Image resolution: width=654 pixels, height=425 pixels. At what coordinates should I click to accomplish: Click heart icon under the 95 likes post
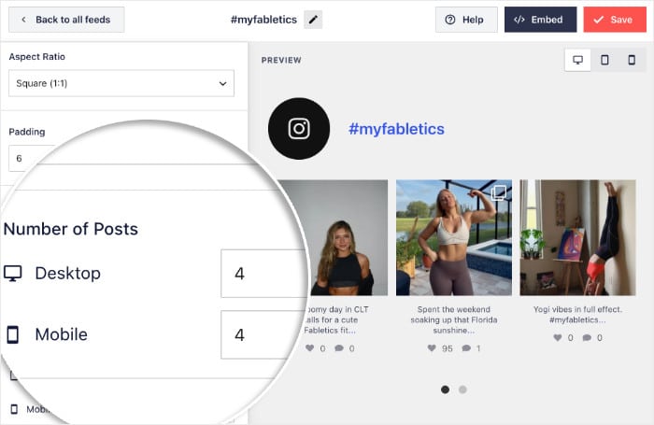[432, 347]
